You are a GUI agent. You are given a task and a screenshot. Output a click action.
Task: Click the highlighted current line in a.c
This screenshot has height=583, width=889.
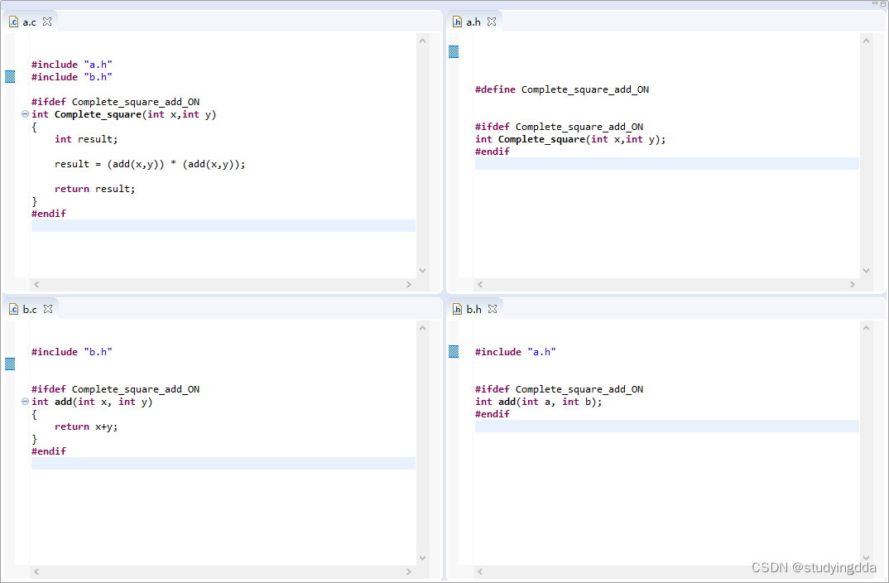click(x=223, y=226)
